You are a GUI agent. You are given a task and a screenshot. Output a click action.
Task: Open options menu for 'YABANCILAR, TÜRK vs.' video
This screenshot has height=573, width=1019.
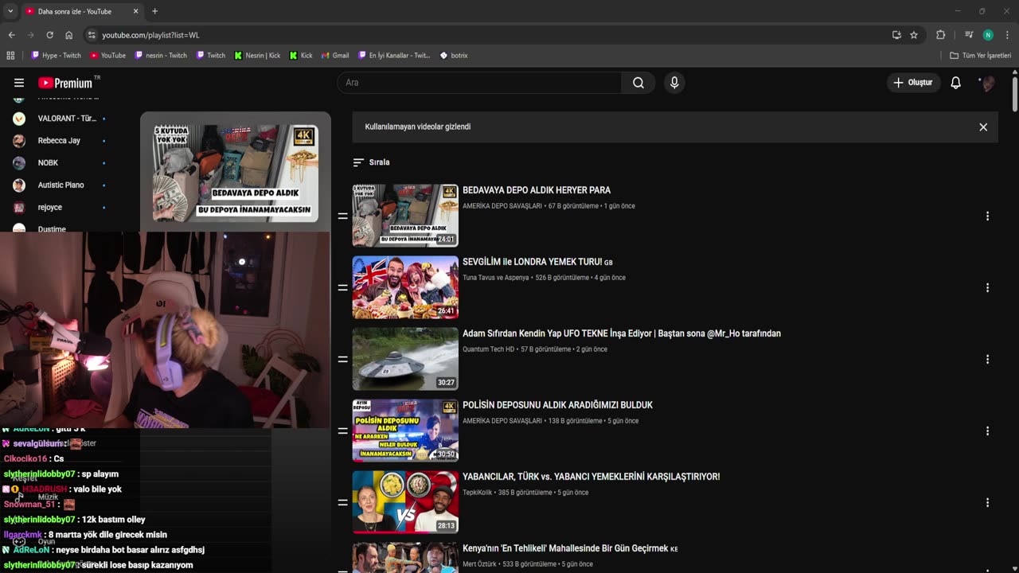pyautogui.click(x=987, y=502)
